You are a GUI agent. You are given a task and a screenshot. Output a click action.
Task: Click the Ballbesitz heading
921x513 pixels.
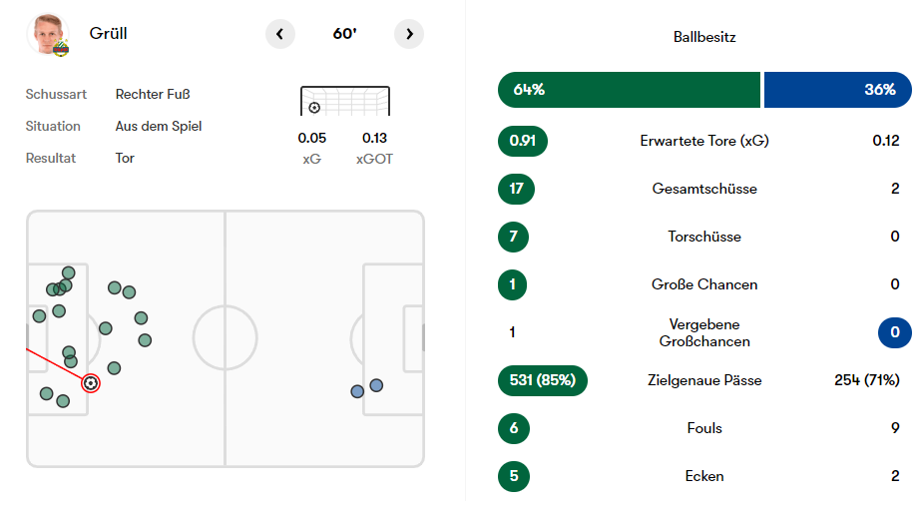704,38
